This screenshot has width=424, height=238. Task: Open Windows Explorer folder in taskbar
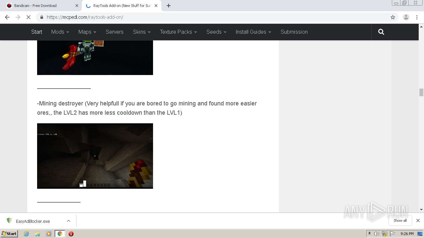[x=37, y=234]
